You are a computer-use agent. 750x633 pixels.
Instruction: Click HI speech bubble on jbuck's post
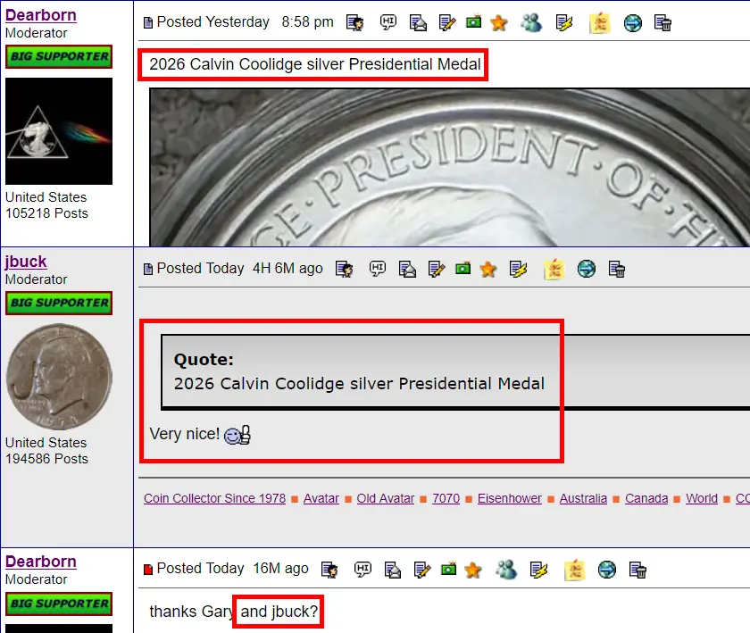(378, 269)
